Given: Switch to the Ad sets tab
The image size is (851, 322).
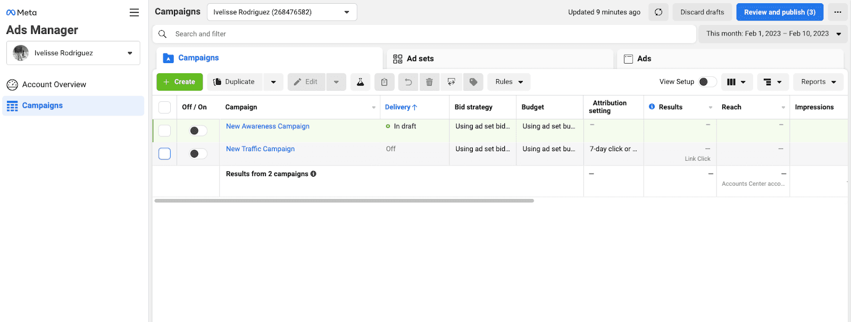Looking at the screenshot, I should point(420,59).
